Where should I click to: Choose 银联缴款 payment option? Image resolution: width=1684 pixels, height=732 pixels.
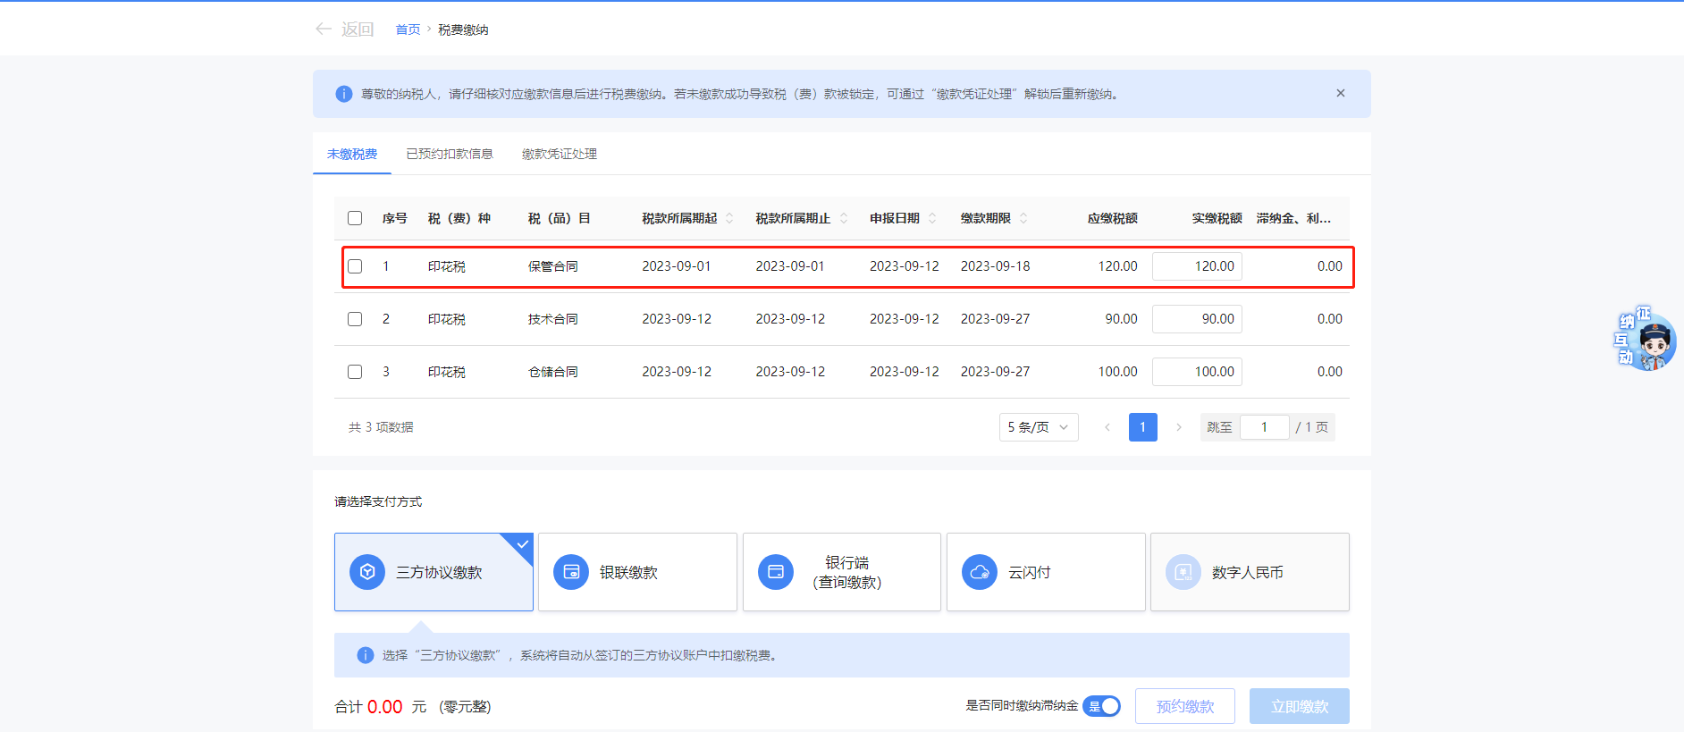tap(637, 572)
